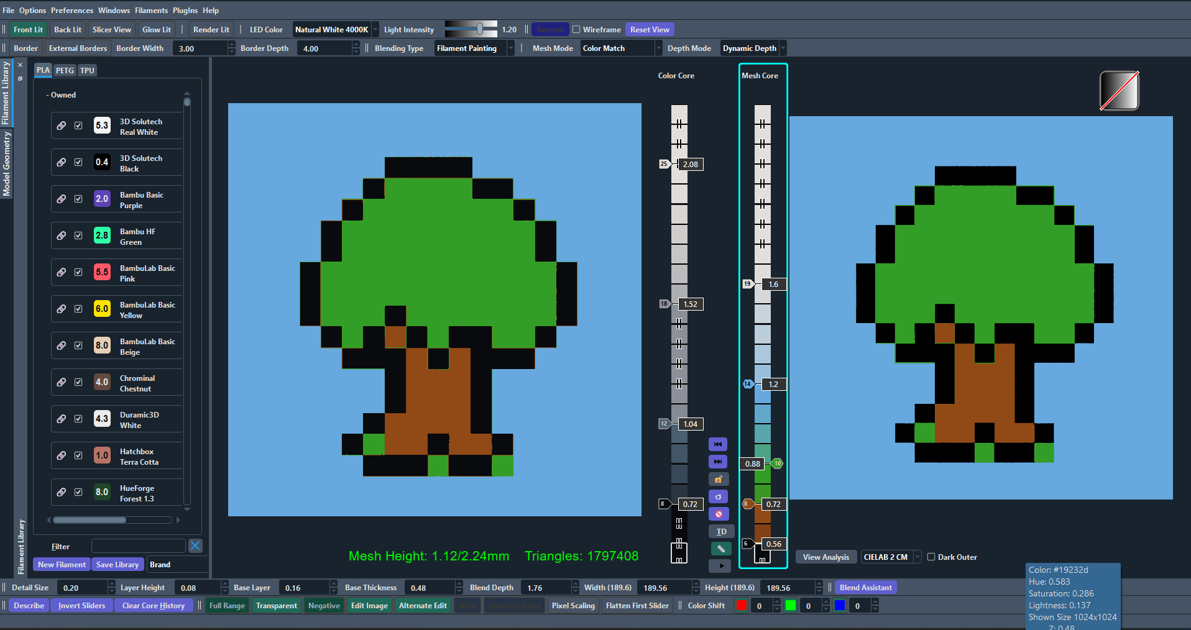The image size is (1191, 630).
Task: Click the link icon for Bambu HF Green
Action: [x=62, y=235]
